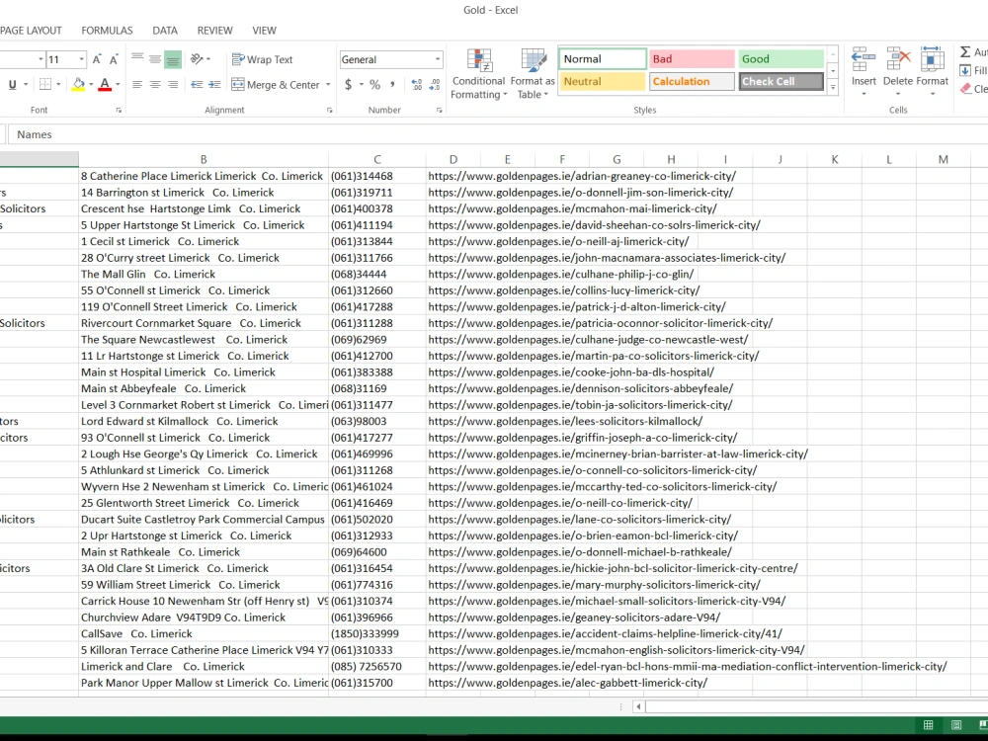This screenshot has width=988, height=741.
Task: Open the font color dropdown arrow
Action: click(118, 84)
